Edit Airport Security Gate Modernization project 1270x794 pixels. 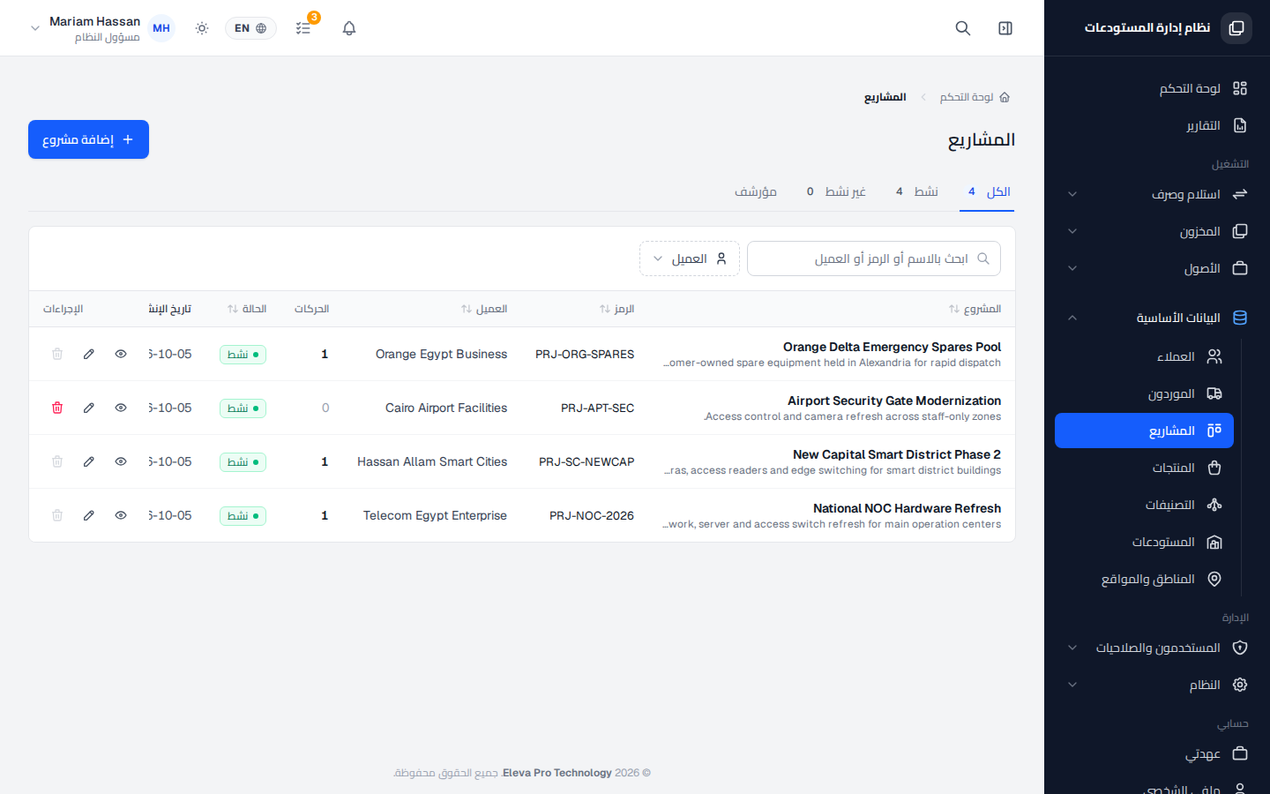[x=89, y=408]
